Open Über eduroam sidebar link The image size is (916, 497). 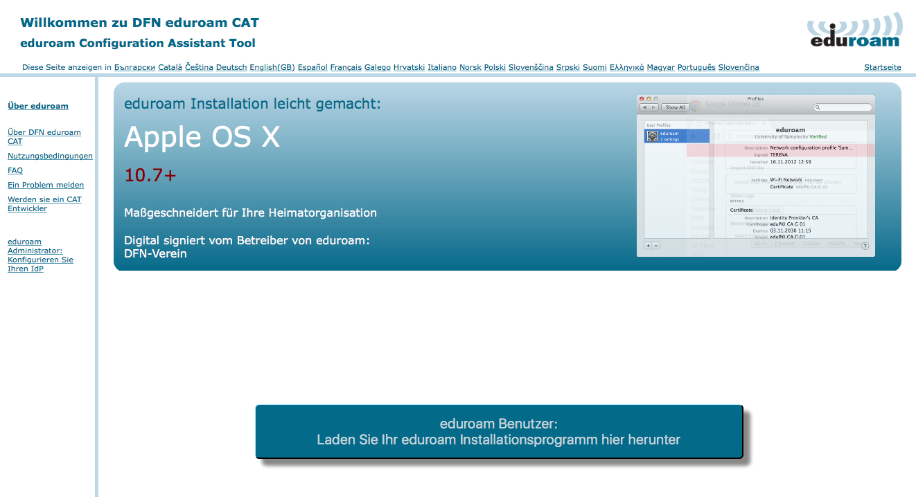pos(38,106)
